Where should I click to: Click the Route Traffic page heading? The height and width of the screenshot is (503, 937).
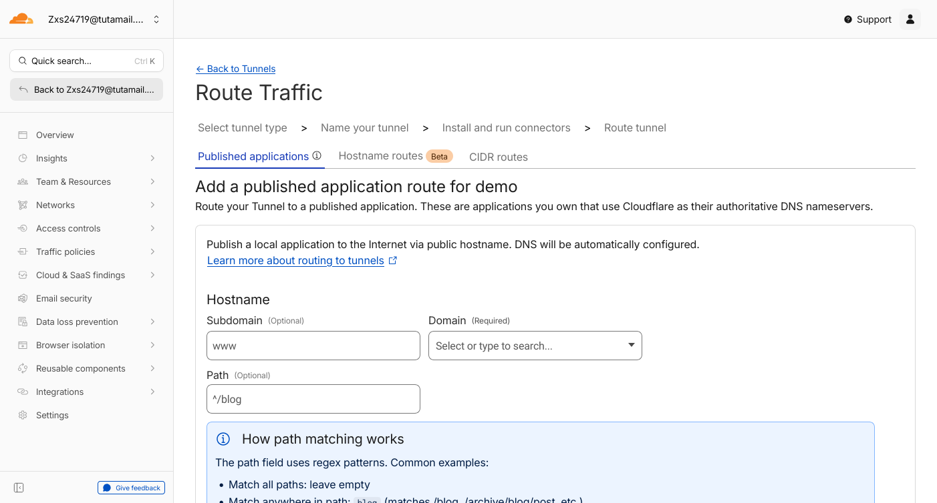259,93
